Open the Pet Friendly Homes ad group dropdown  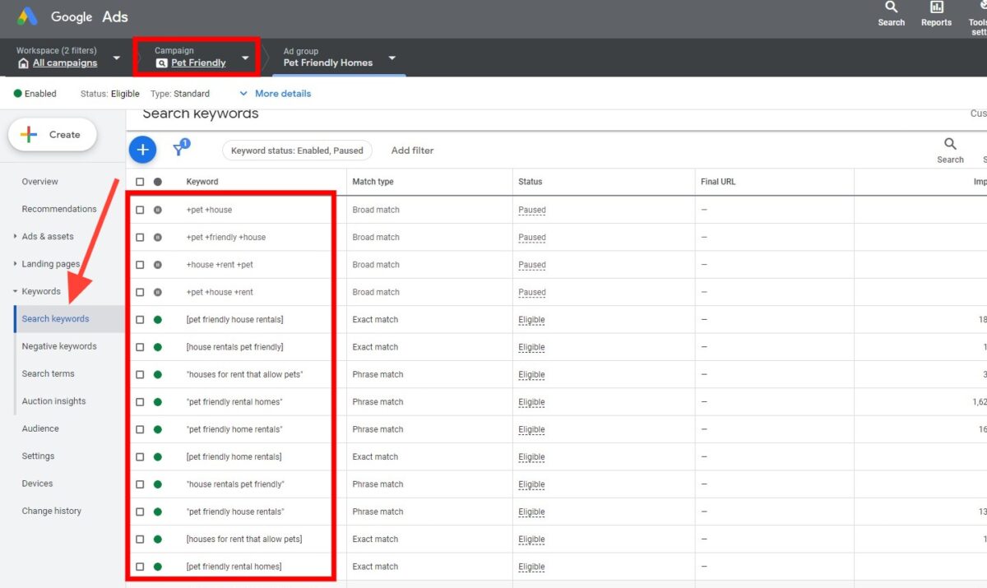pos(392,58)
